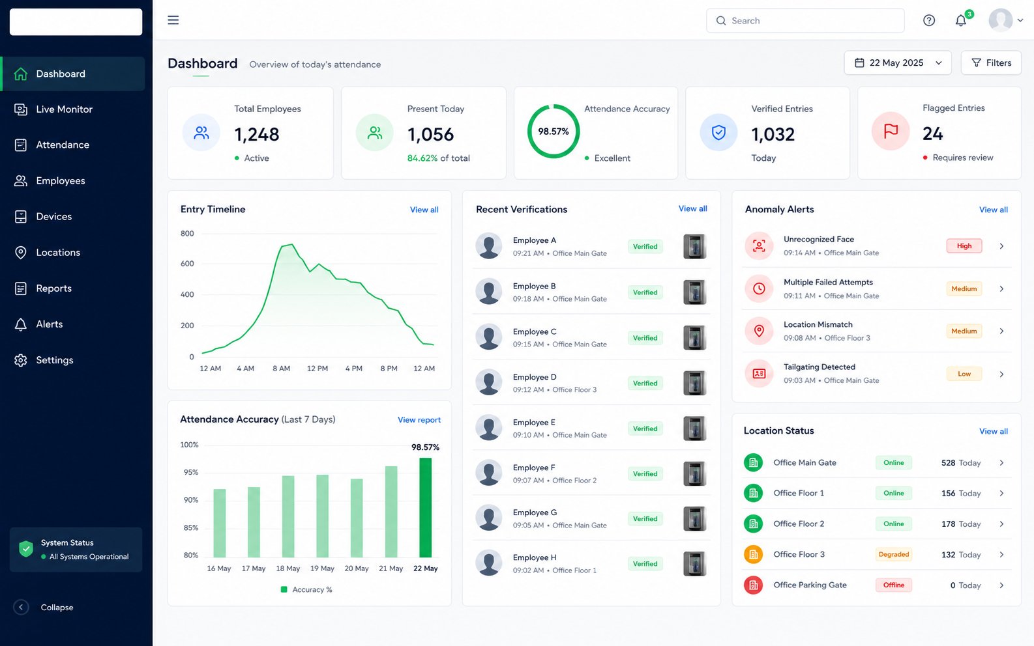Click the High severity badge
This screenshot has height=646, width=1034.
coord(964,246)
